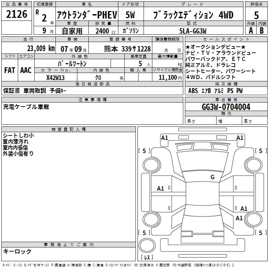The width and height of the screenshot is (269, 269).
Task: Select inspector note 室内薄汚れ
Action: pyautogui.click(x=15, y=142)
